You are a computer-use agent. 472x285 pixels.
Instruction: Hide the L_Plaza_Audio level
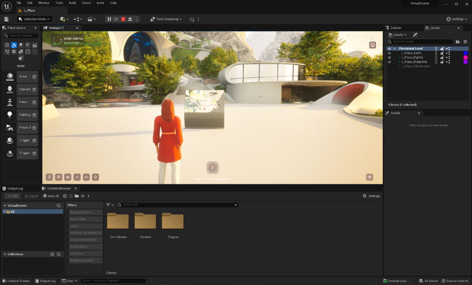389,53
